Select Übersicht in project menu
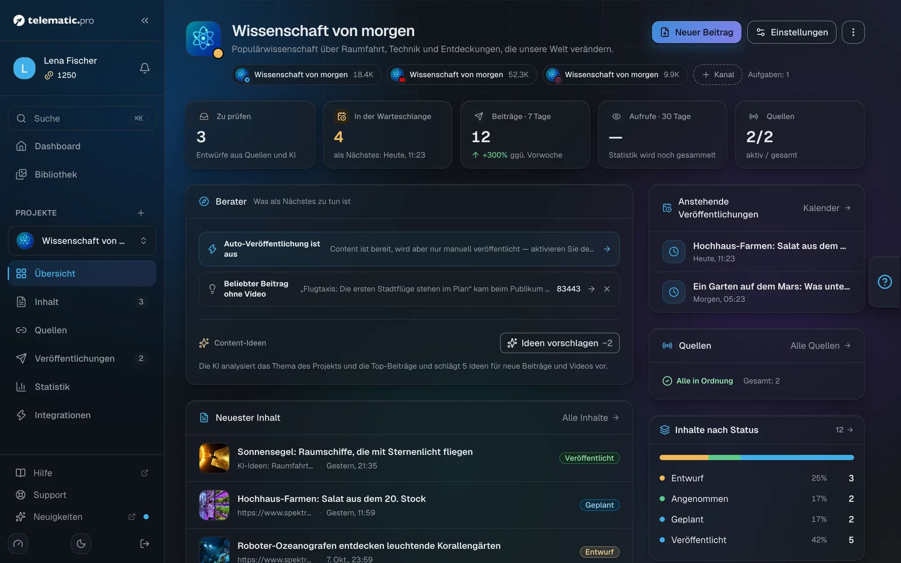Screen dimensions: 901x563 click(x=82, y=273)
